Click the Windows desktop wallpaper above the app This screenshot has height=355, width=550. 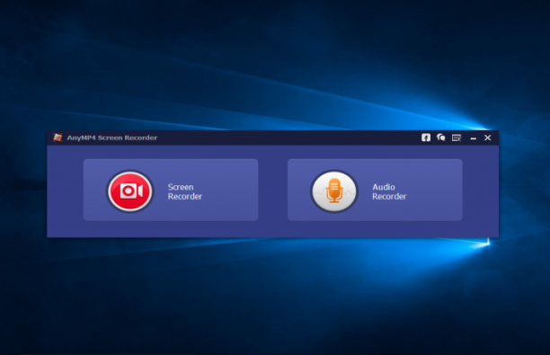(273, 63)
